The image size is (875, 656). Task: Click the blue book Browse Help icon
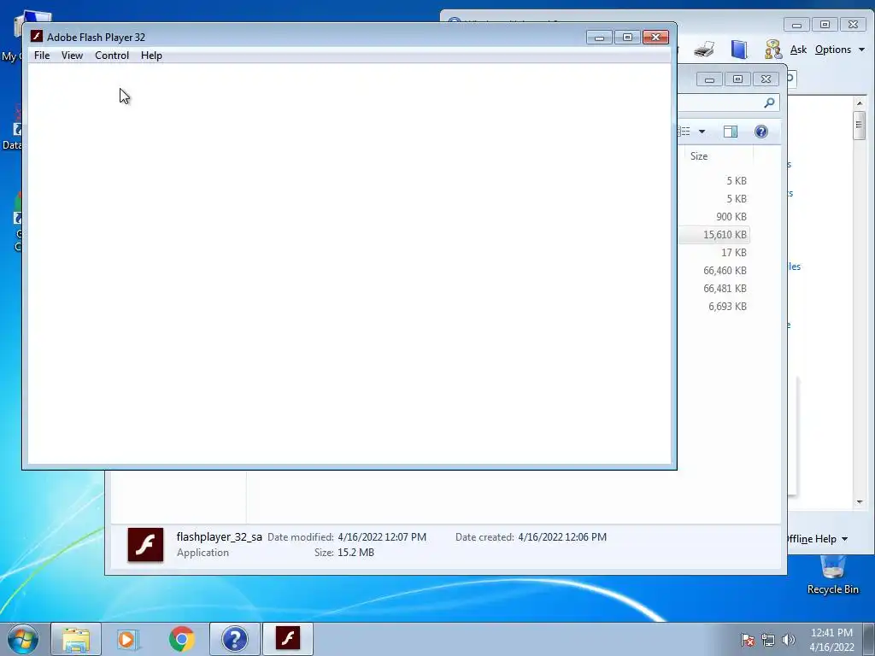[739, 50]
